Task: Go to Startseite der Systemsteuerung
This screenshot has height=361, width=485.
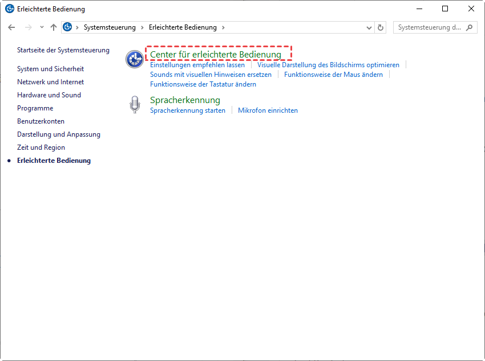Action: [x=63, y=50]
